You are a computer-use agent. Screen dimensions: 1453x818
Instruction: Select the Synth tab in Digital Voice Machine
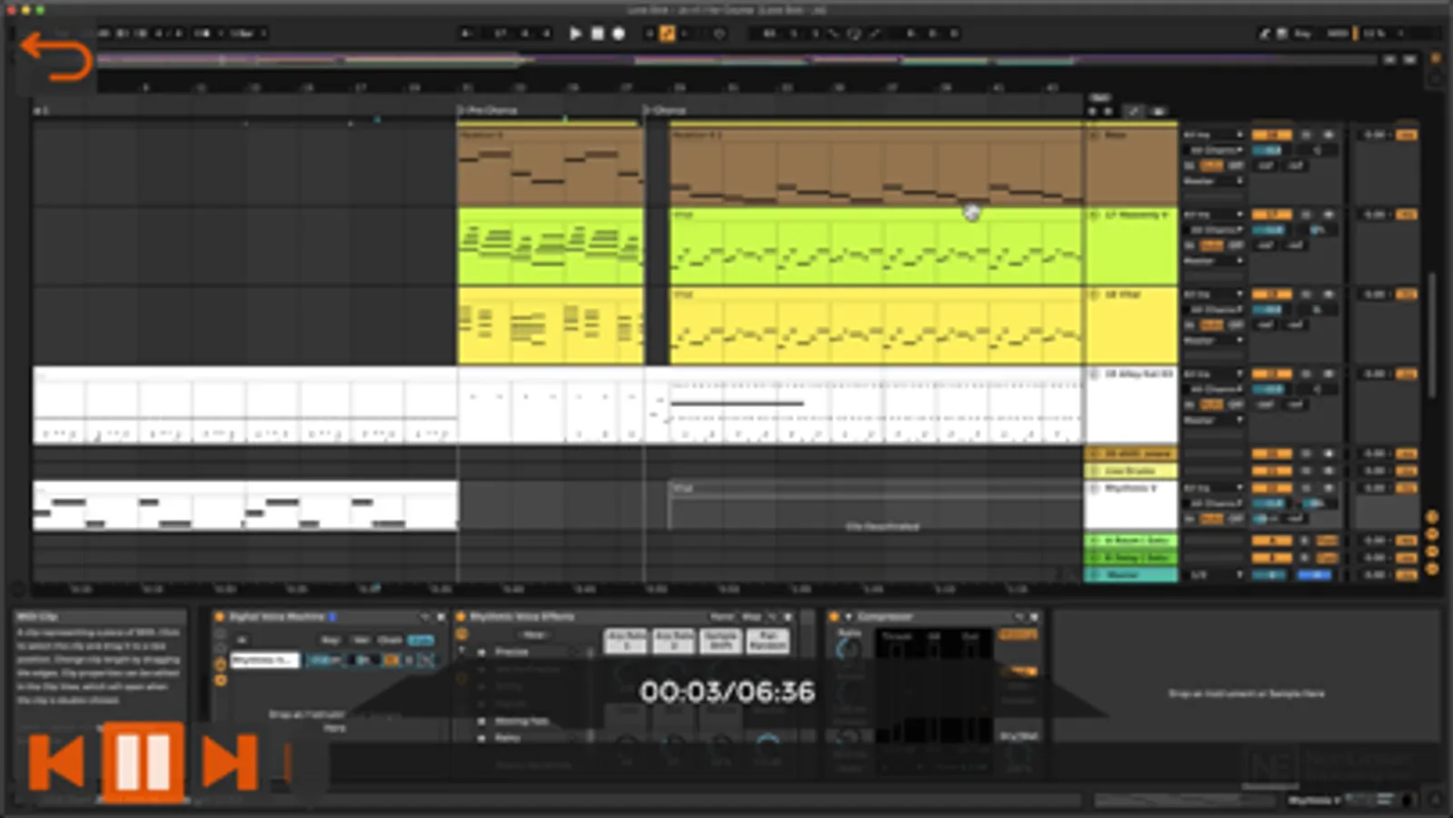[421, 640]
